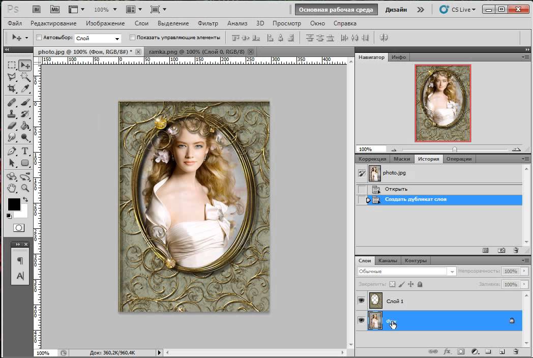Choose the Pen tool
533x358 pixels.
coord(12,151)
